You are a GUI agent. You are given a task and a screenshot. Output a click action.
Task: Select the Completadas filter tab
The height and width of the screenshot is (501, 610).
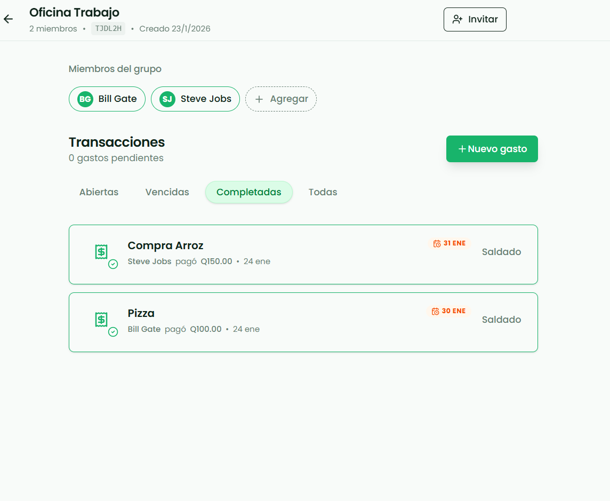[x=248, y=192]
